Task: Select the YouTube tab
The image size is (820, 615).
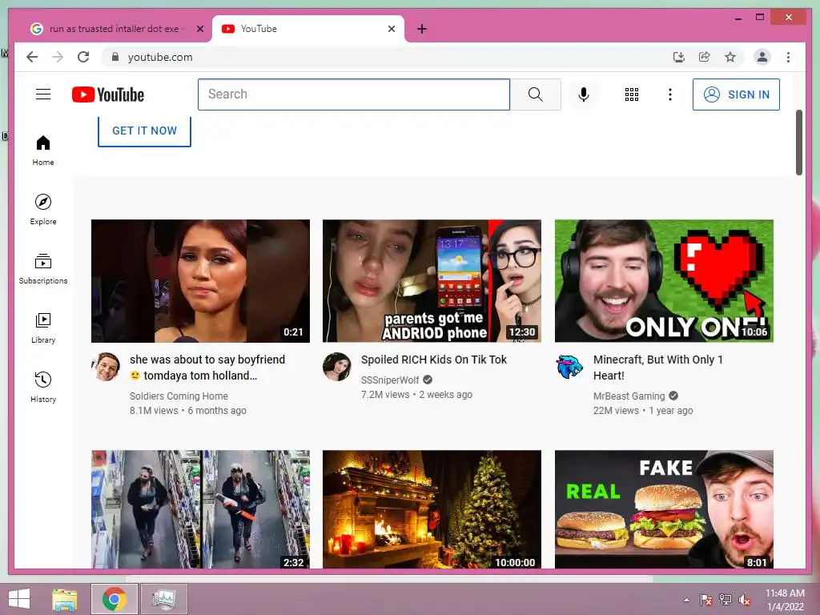Action: [x=307, y=29]
